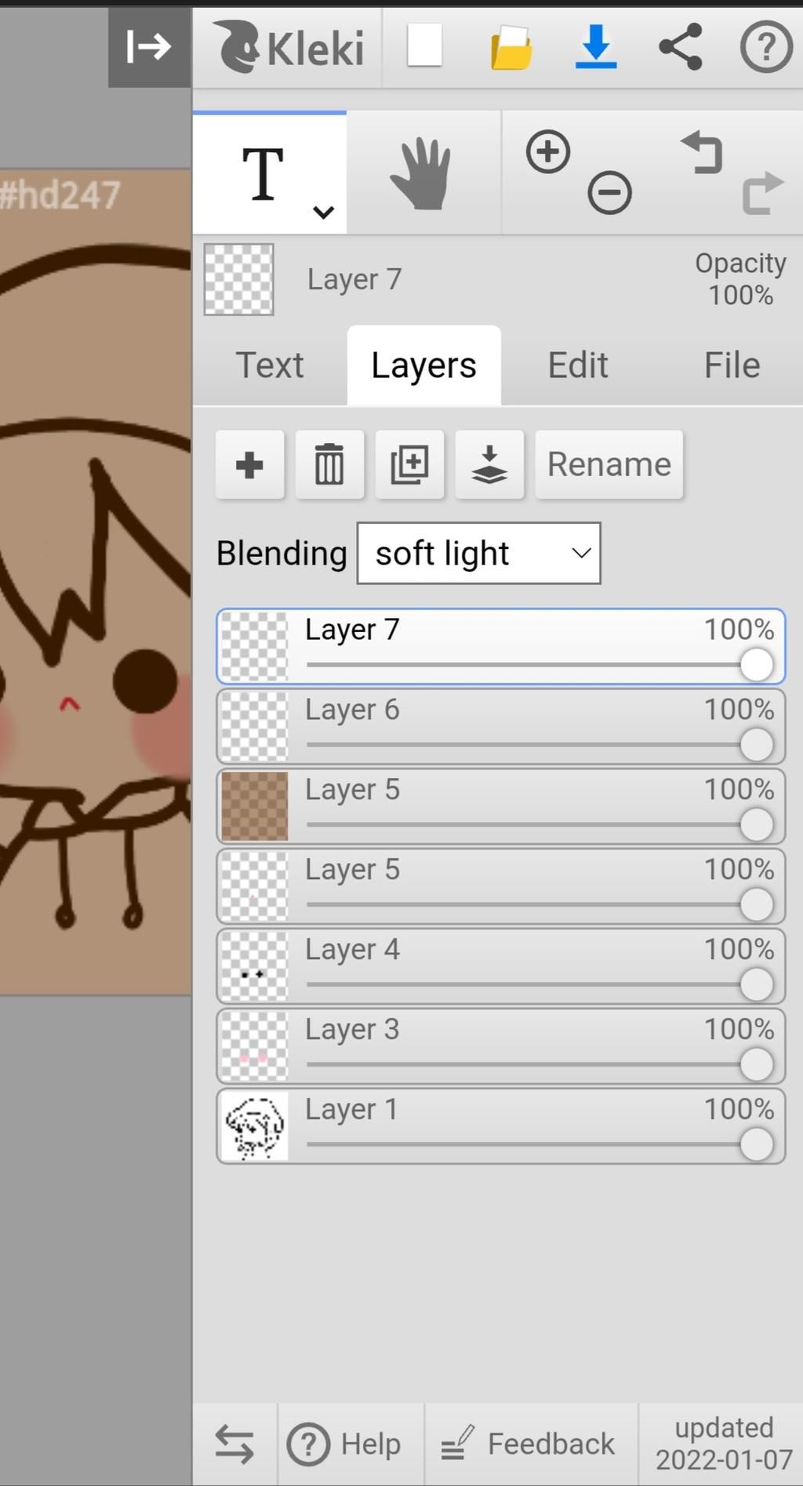Click the Layer 6 opacity slider handle

[x=756, y=745]
